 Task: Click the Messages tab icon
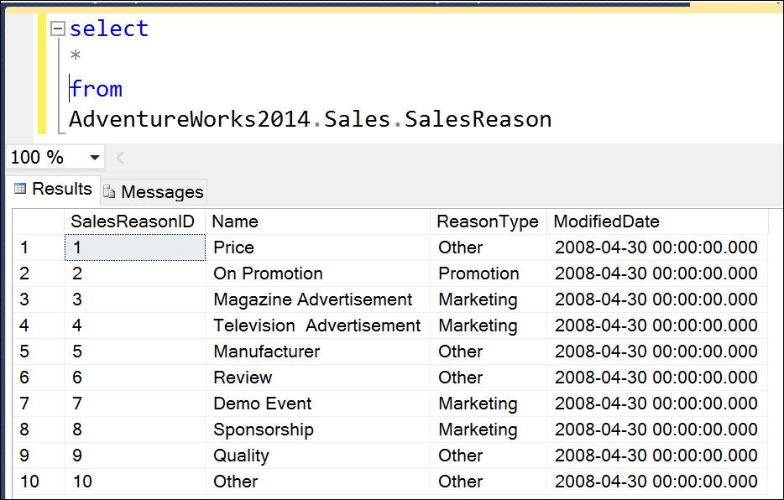109,192
